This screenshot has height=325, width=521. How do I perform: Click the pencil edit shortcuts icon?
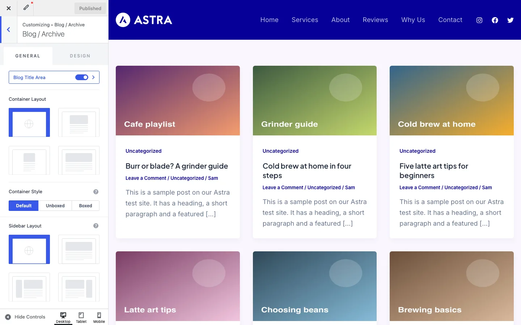[x=26, y=7]
